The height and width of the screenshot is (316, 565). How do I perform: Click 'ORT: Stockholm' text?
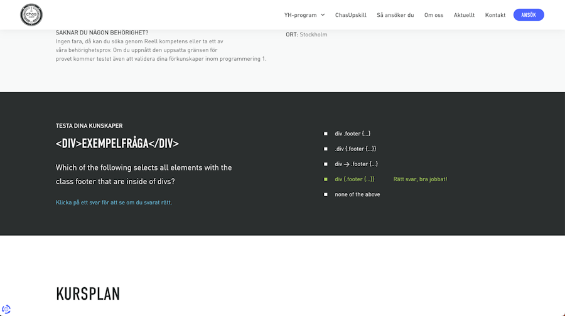pyautogui.click(x=306, y=34)
